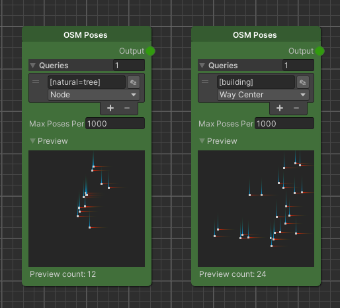Viewport: 340px width, 308px height.
Task: Collapse Queries foldout in left OSM Poses node
Action: pyautogui.click(x=33, y=66)
